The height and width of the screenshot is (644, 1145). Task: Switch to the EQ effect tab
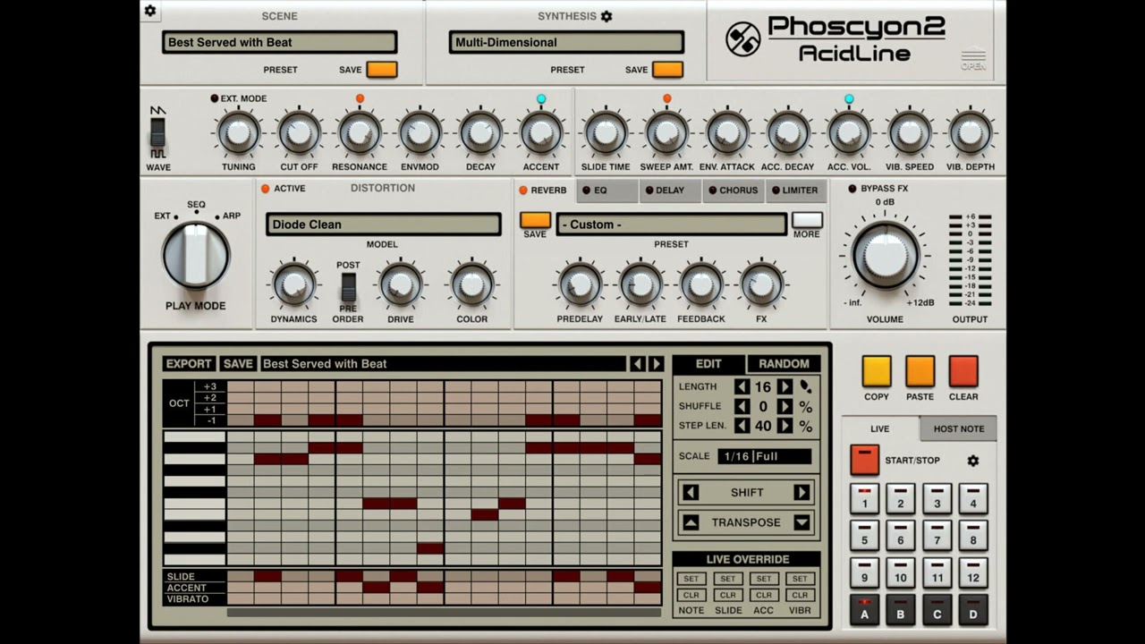click(x=607, y=191)
